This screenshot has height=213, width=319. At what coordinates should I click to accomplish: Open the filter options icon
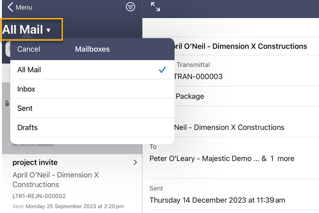point(130,7)
